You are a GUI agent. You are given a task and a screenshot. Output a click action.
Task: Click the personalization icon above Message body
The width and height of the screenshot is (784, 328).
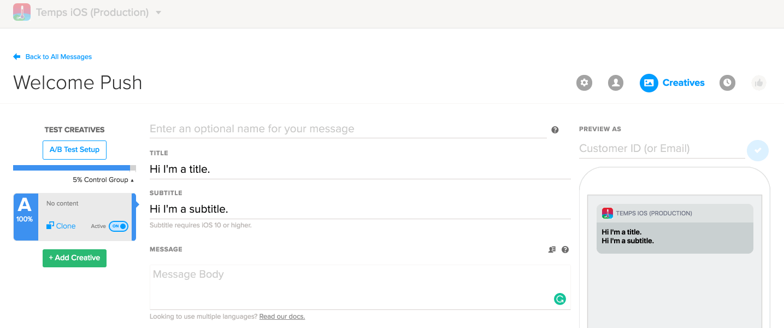[552, 250]
